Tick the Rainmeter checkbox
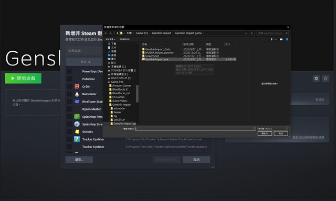Viewport: 336px width, 201px height. 70,94
